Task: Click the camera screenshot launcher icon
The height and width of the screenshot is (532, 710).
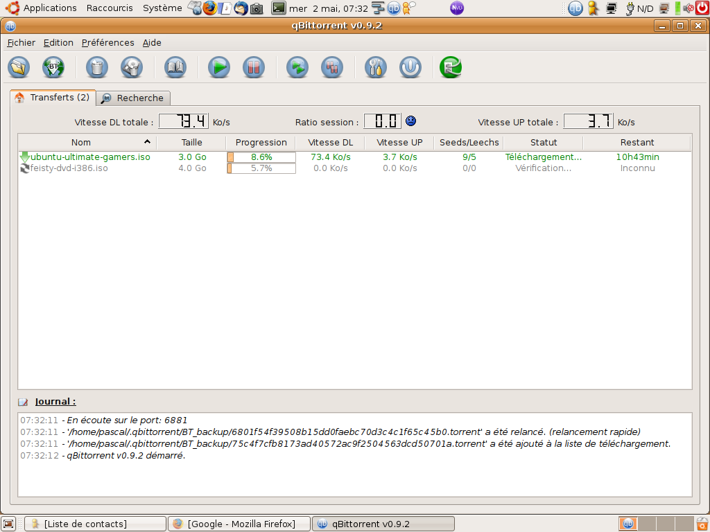Action: tap(257, 8)
